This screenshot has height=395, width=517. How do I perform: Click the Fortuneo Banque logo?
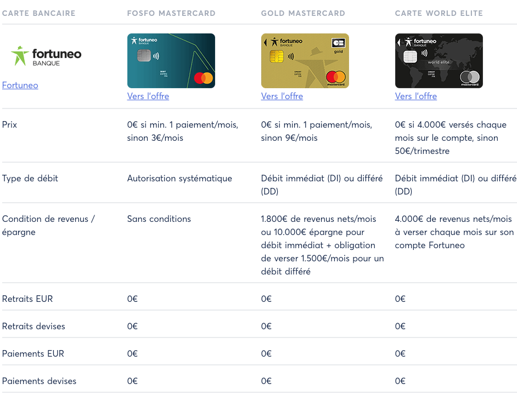tap(46, 56)
